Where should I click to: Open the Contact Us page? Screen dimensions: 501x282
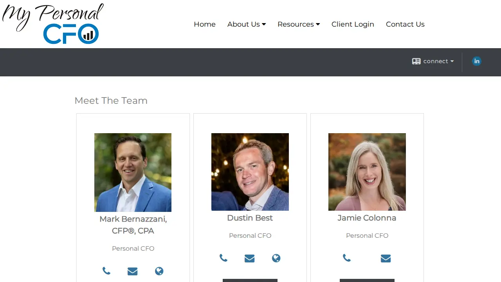(405, 24)
